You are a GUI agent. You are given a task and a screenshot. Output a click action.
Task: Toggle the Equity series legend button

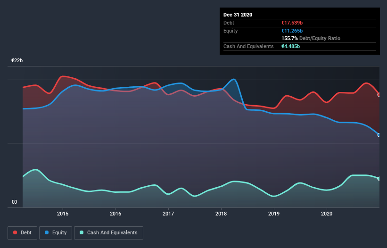[56, 233]
